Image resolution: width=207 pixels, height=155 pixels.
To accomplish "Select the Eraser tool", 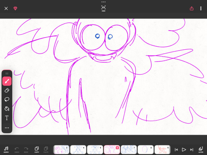I will 7,90.
